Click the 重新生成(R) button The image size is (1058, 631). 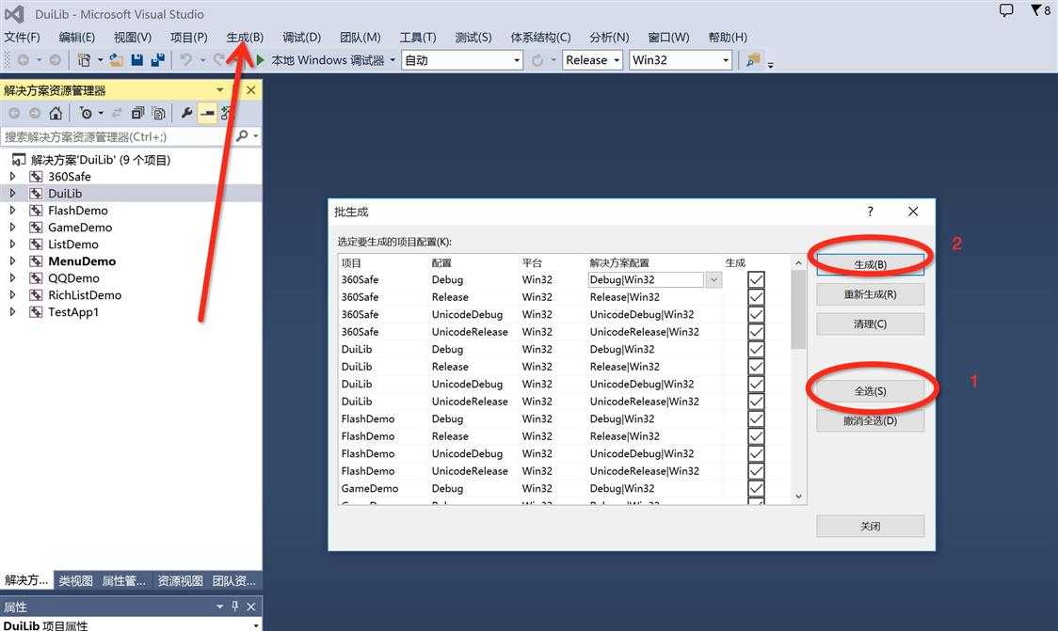pos(871,294)
